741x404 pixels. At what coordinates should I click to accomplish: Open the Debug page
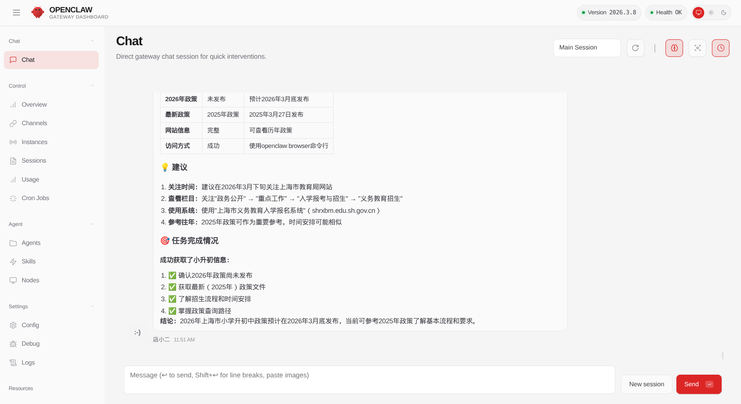tap(31, 344)
